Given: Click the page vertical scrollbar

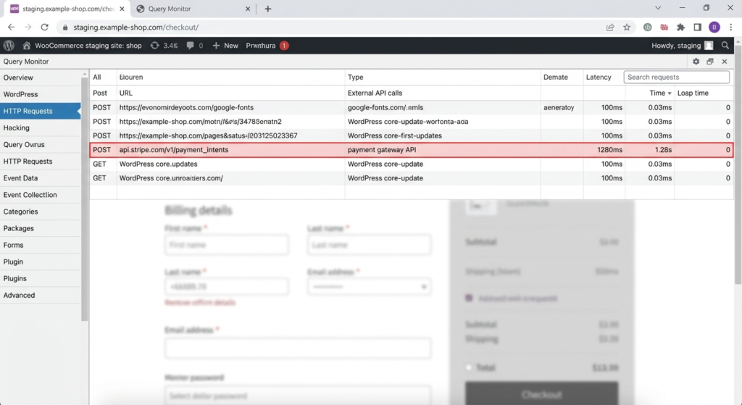Looking at the screenshot, I should (x=738, y=166).
